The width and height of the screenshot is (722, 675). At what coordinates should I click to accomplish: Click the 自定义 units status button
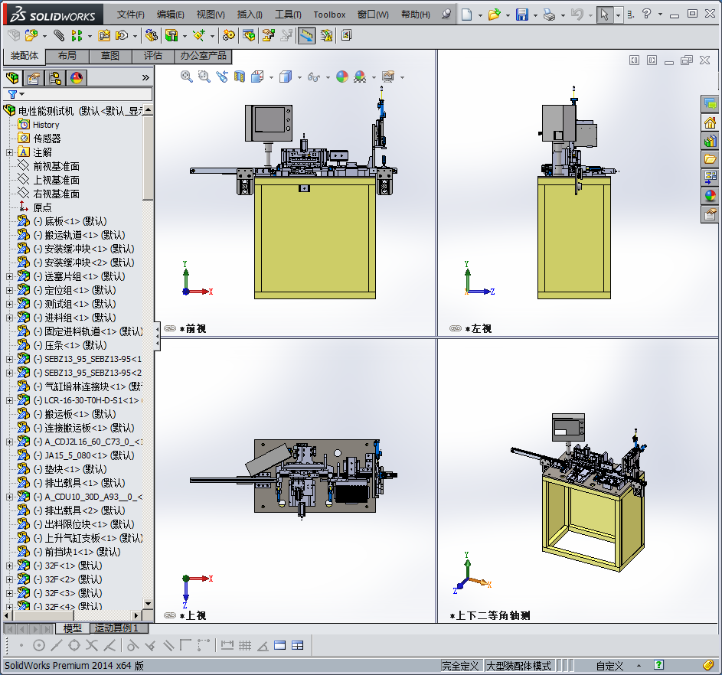click(609, 666)
